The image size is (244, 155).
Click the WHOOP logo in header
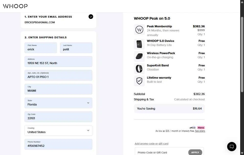click(15, 6)
